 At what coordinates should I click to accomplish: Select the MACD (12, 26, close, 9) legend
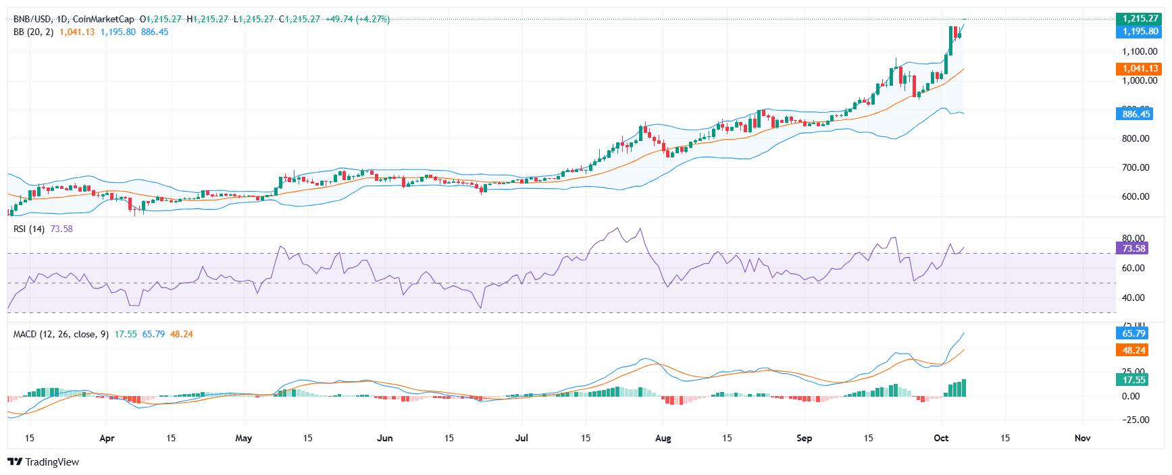pos(61,334)
